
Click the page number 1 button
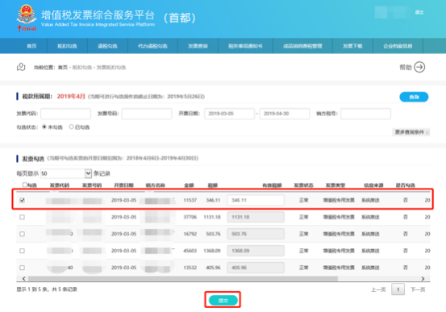click(x=398, y=289)
